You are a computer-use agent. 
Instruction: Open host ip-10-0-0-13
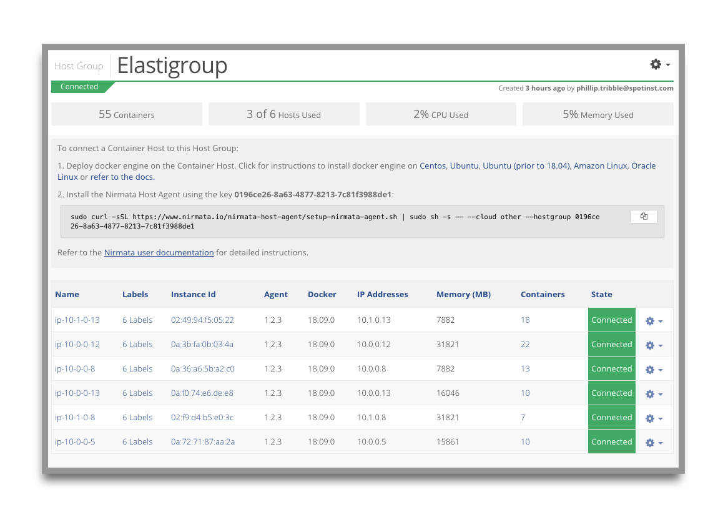click(x=77, y=393)
